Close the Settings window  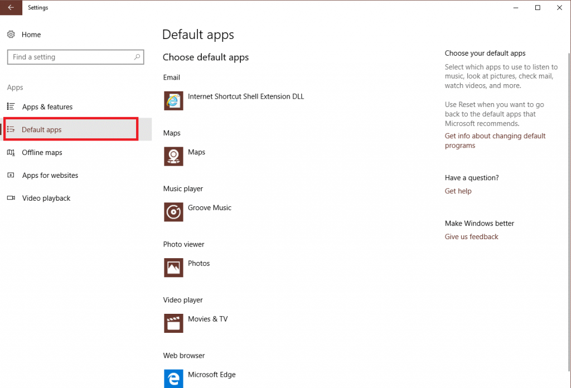pos(559,7)
